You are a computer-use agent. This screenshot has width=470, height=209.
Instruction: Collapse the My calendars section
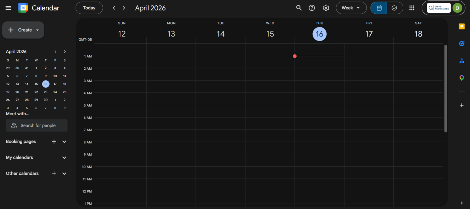(64, 157)
